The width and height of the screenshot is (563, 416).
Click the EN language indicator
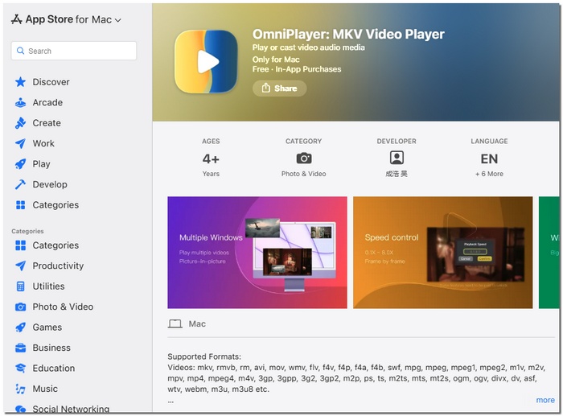point(489,159)
